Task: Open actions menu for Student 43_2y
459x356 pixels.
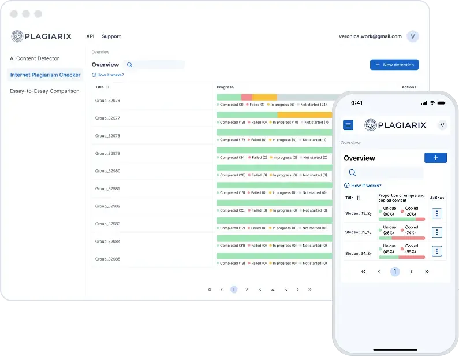Action: coord(437,213)
